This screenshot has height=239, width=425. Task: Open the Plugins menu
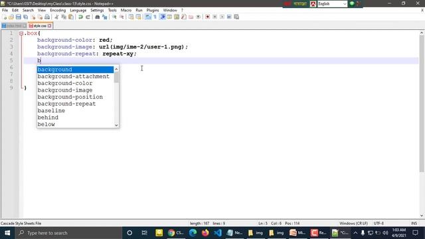point(153,10)
